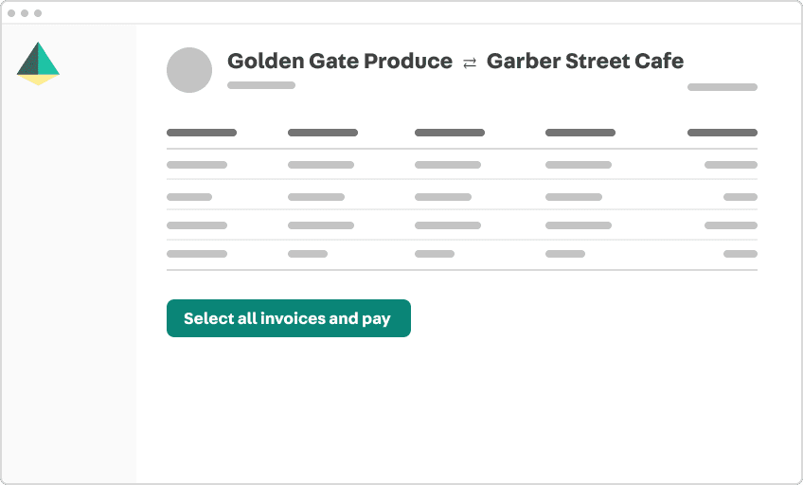Screen dimensions: 803x485
Task: Select the third invoice row in the table
Action: [462, 225]
